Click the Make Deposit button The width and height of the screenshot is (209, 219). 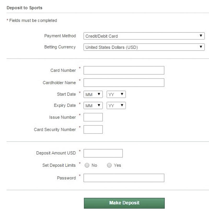pos(124,203)
